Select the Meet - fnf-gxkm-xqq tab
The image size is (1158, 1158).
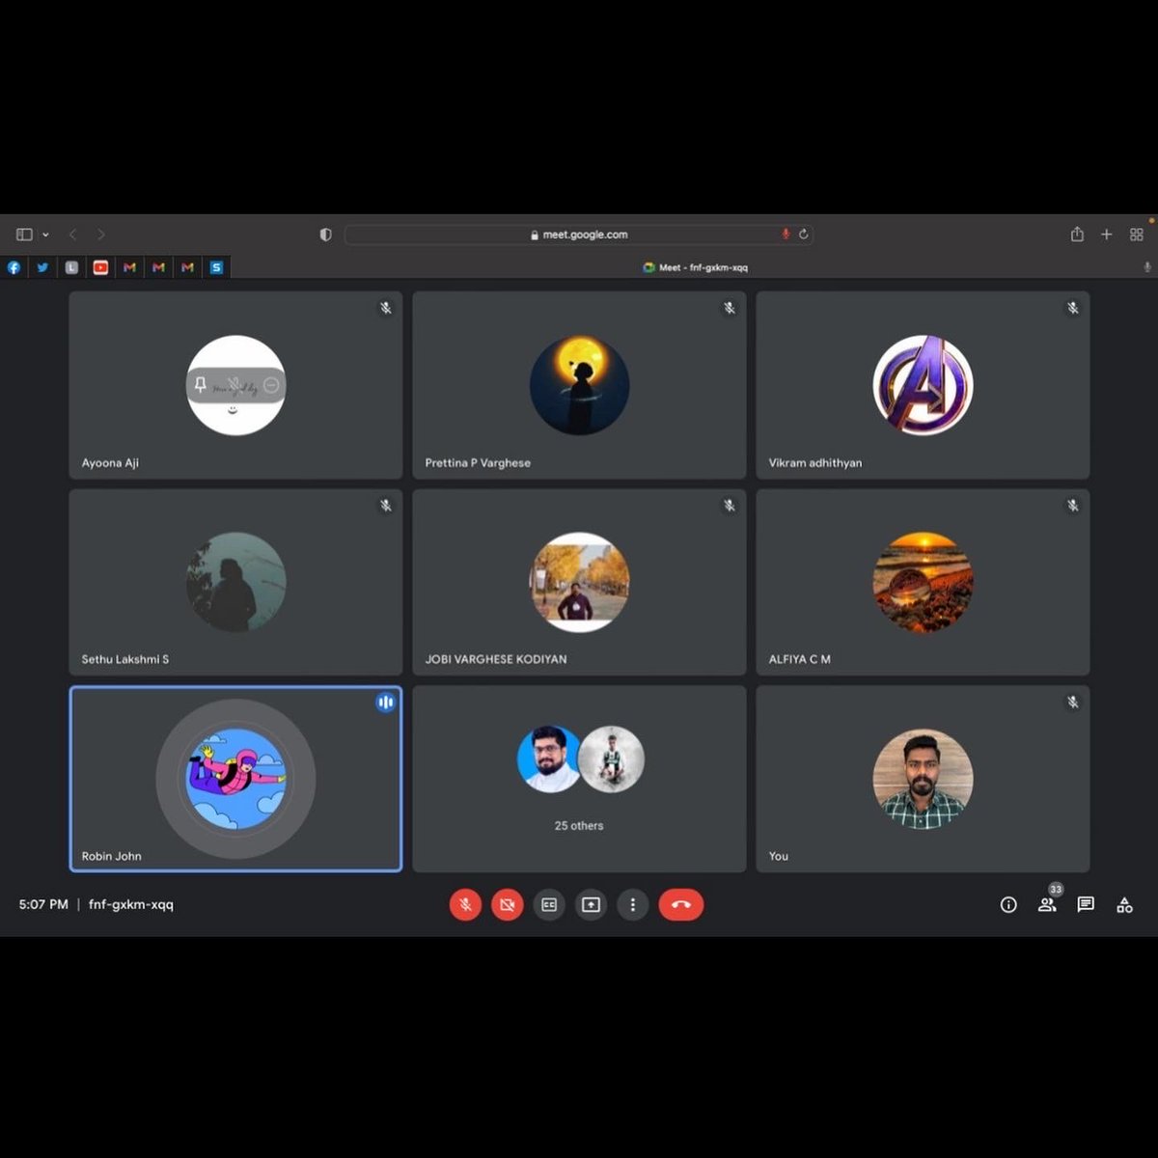[695, 267]
